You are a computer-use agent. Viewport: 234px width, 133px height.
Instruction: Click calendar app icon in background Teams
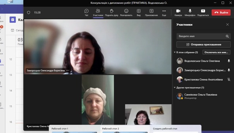(x=13, y=20)
